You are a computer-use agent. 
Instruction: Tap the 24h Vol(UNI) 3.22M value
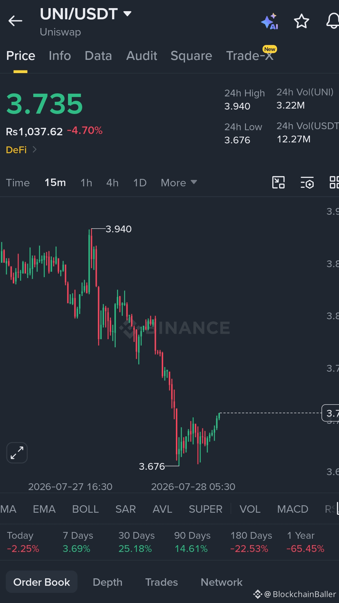click(x=291, y=105)
